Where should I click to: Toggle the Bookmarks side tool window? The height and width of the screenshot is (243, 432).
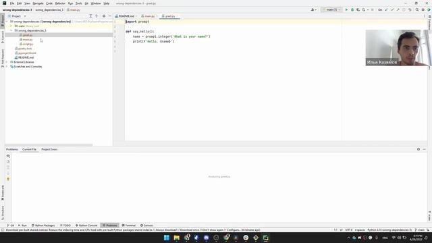click(x=3, y=193)
